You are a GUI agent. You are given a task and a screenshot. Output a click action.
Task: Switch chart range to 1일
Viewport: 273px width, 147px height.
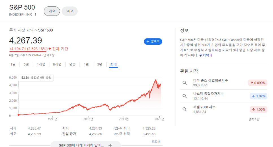[13, 64]
